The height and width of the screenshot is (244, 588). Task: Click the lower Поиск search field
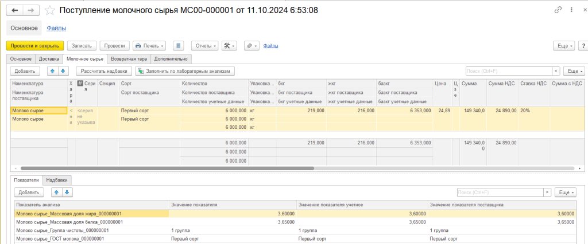(499, 192)
